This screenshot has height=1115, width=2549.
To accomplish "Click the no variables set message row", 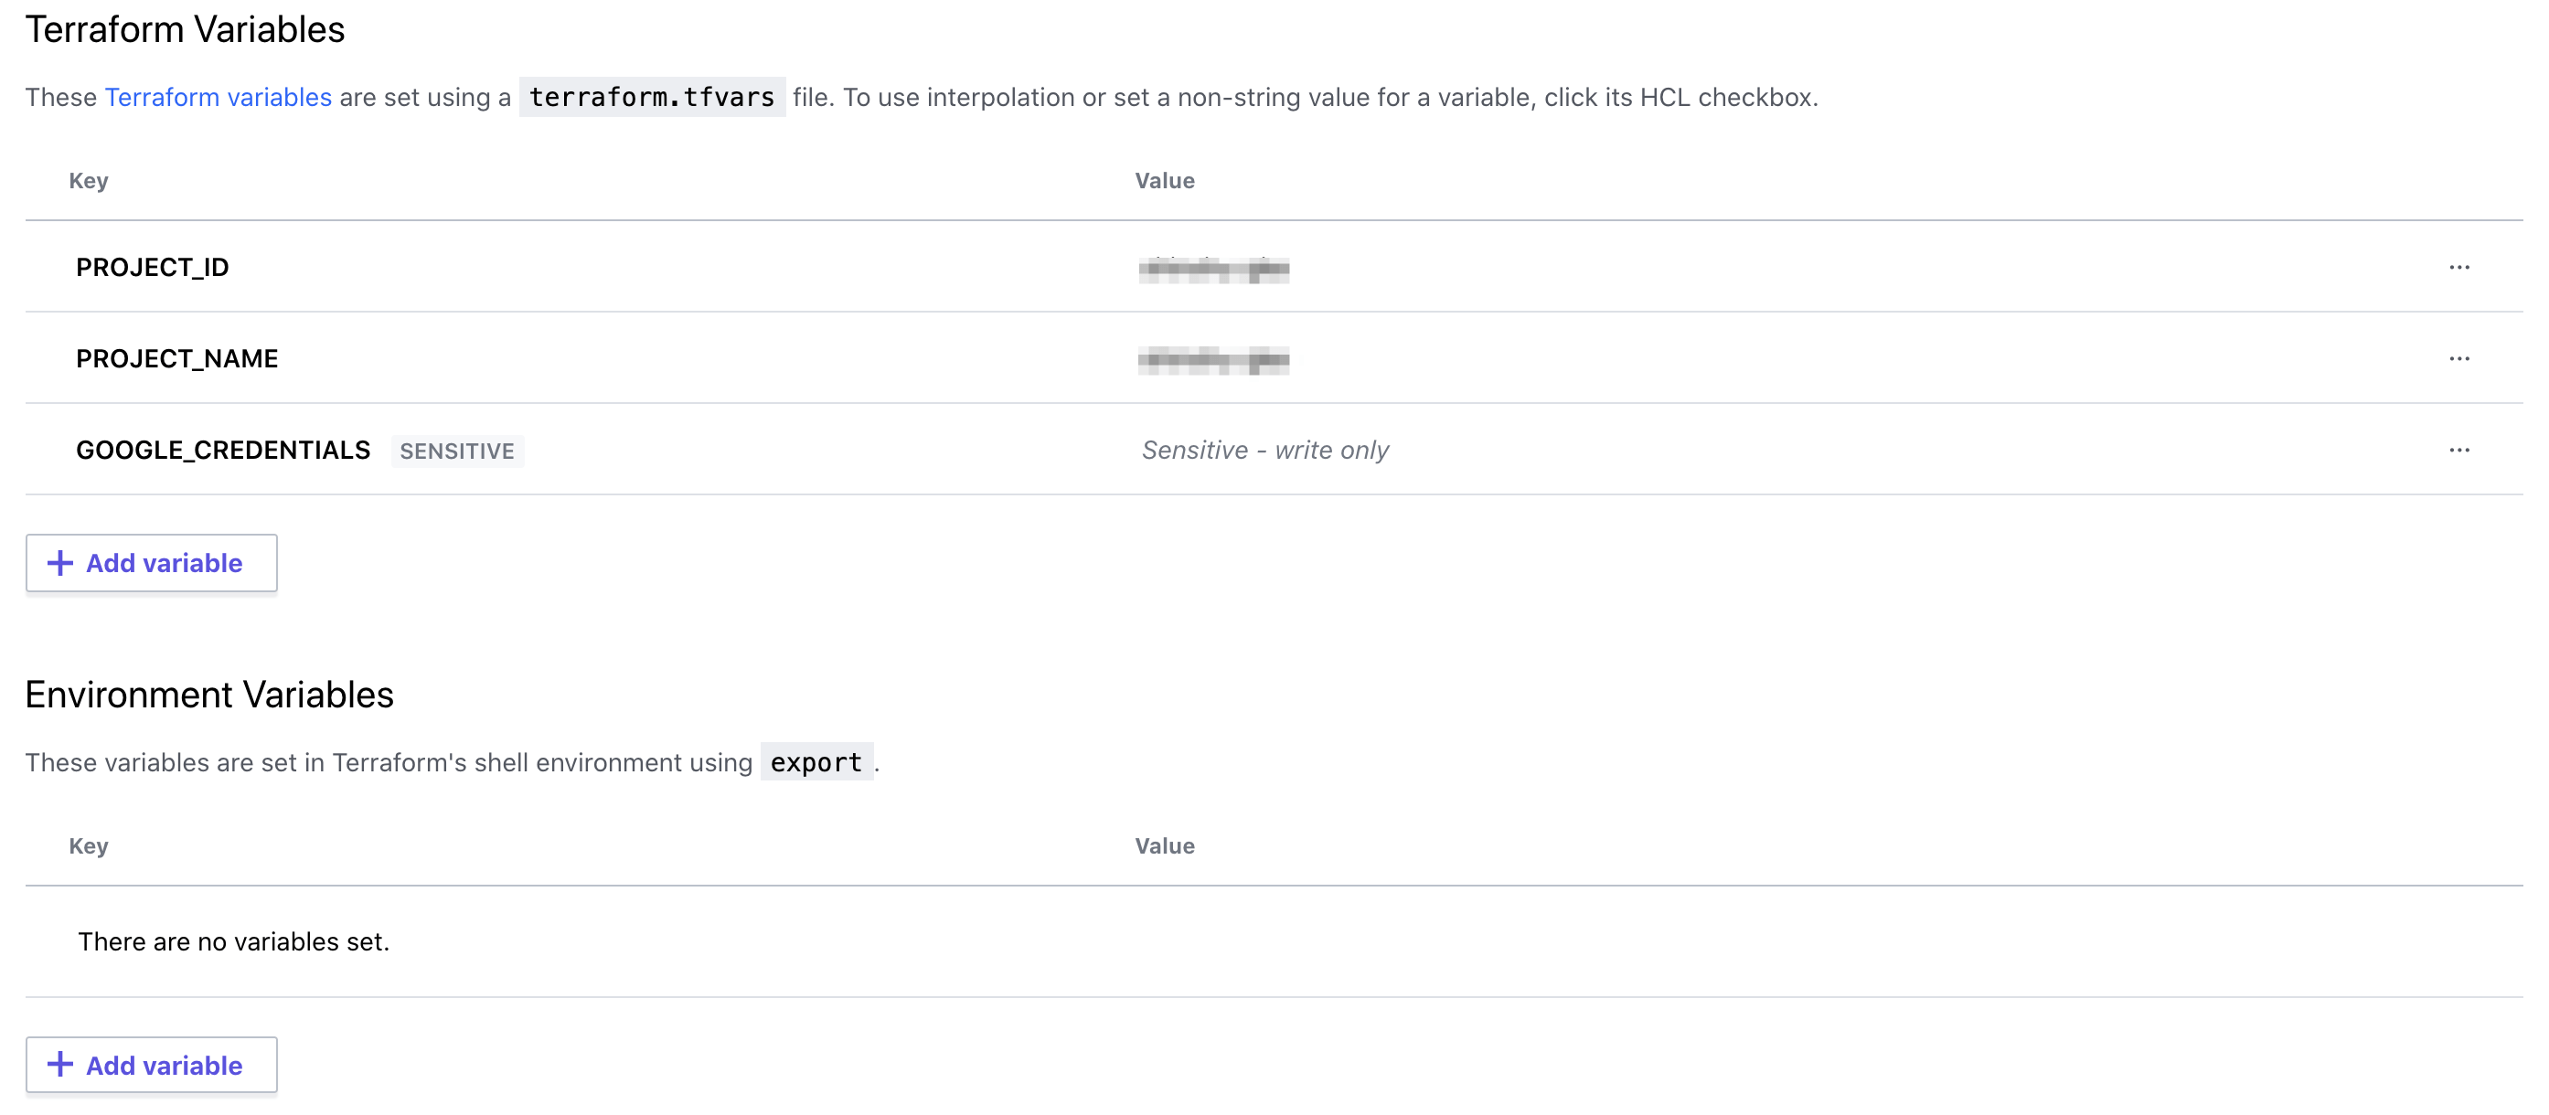I will [1274, 940].
